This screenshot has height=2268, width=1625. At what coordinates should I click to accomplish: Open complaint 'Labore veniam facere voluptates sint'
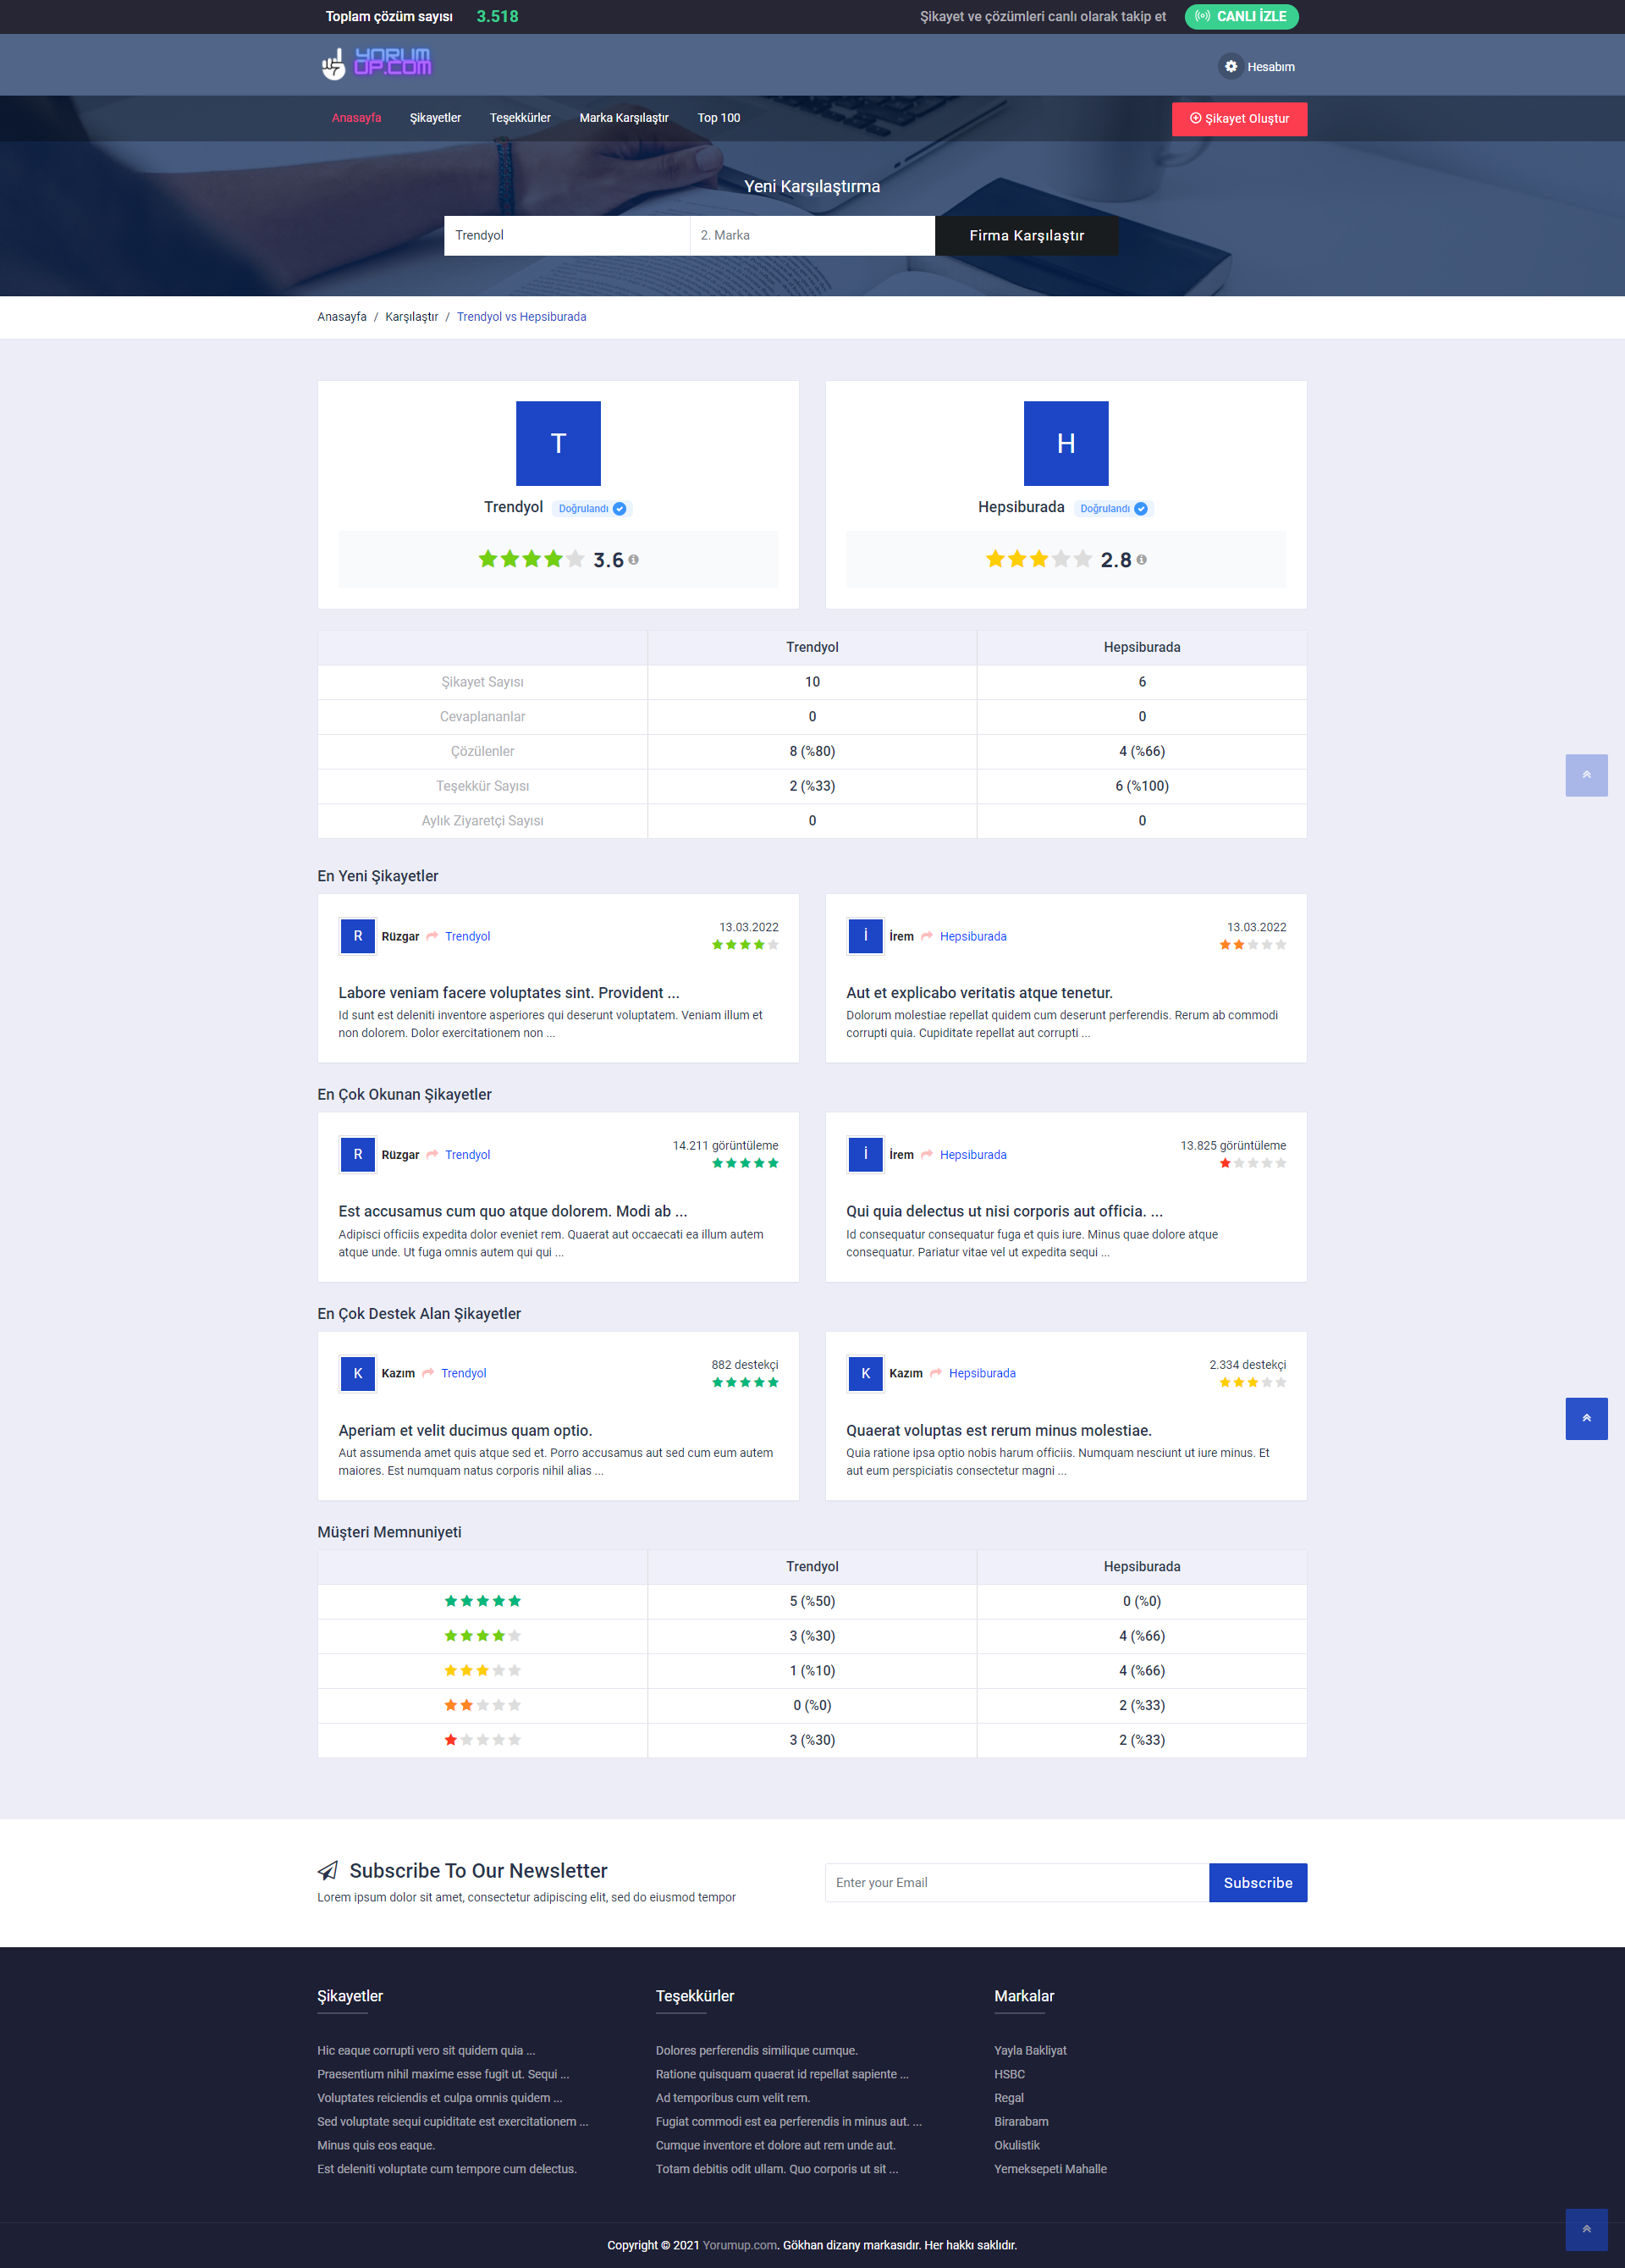509,993
